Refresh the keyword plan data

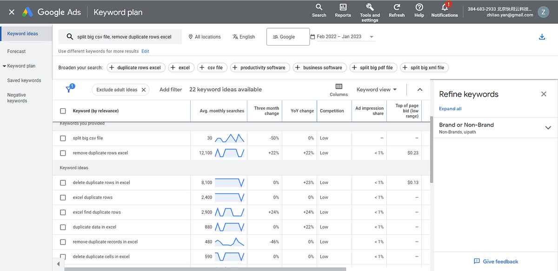coord(397,9)
